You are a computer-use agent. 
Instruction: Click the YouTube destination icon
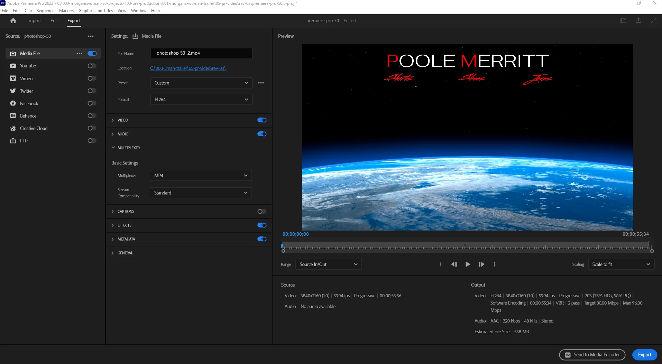tap(13, 66)
